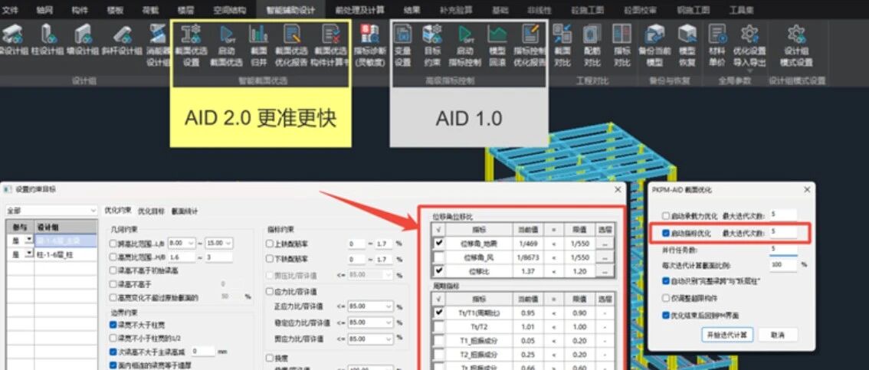Enable 上铁配筋率 checkbox
This screenshot has width=869, height=370.
coord(271,244)
